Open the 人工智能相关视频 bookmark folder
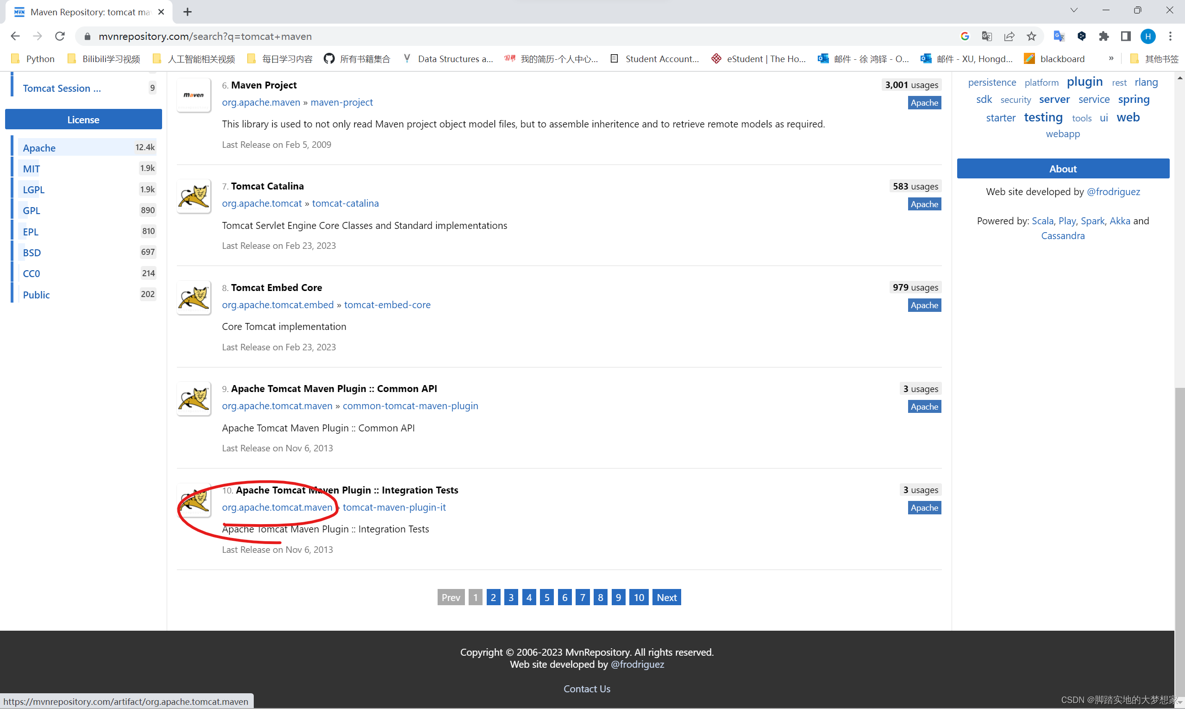The image size is (1185, 709). point(194,59)
